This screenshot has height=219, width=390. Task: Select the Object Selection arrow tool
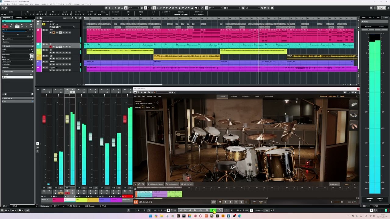154,8
